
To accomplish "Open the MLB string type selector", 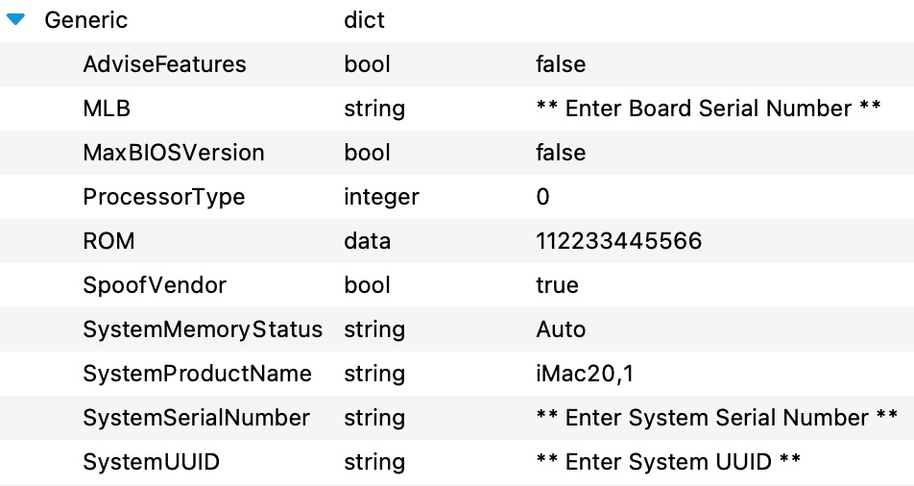I will [374, 109].
